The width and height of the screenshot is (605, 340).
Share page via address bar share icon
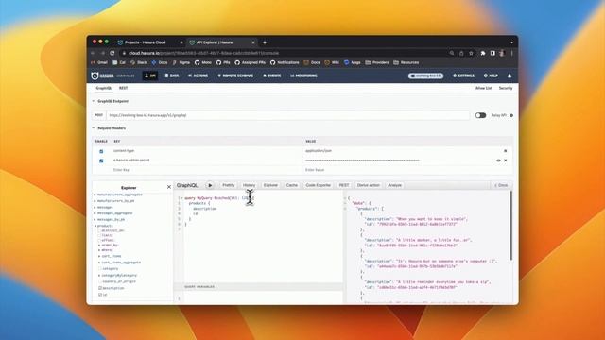point(461,53)
